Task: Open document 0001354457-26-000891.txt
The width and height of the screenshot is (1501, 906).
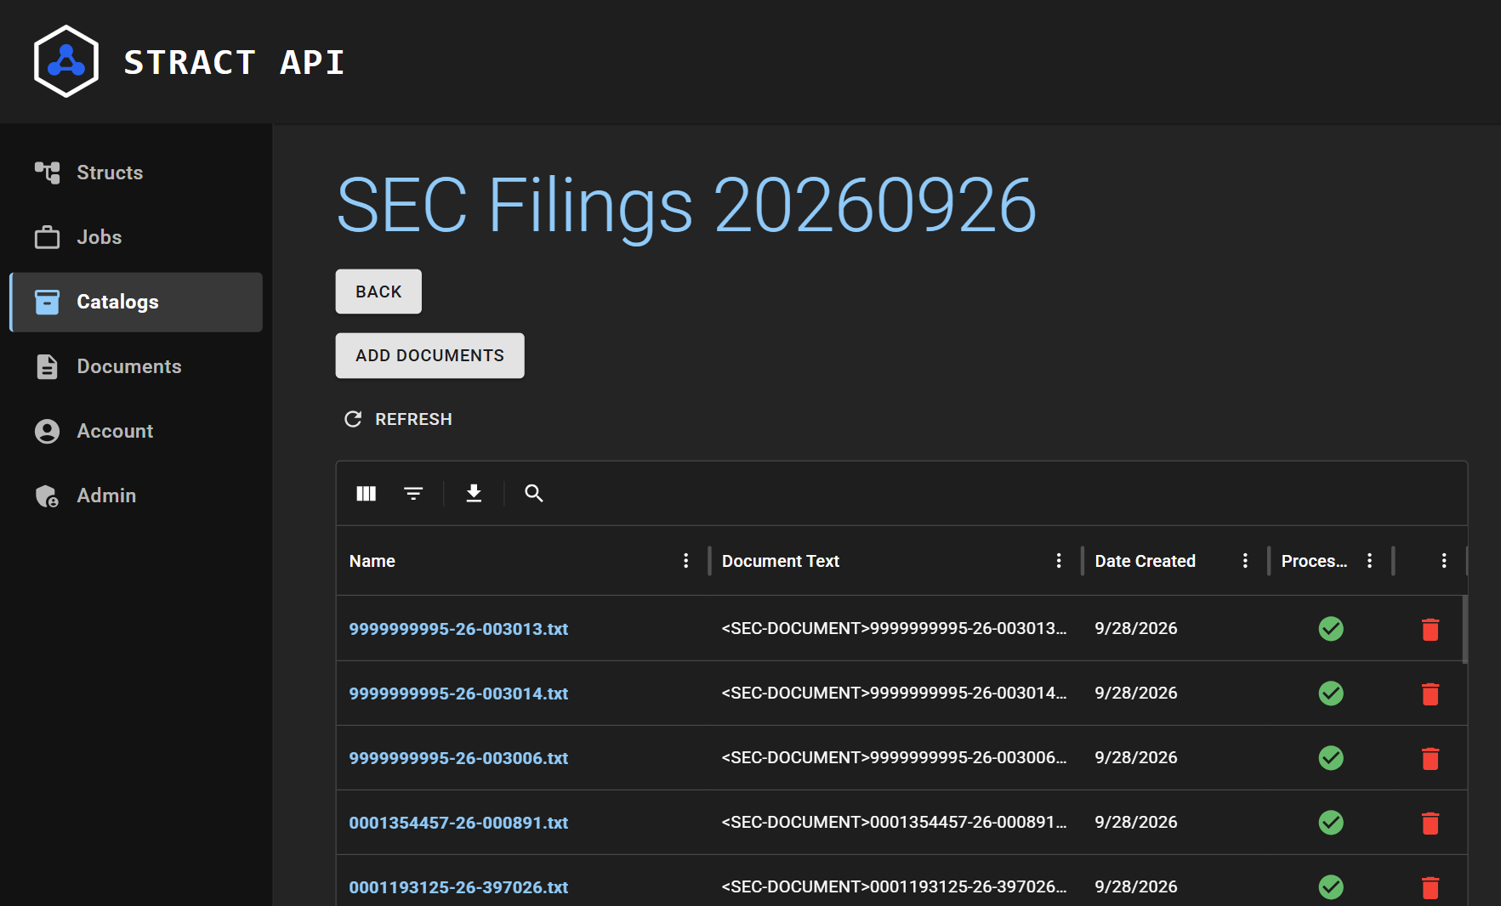Action: click(458, 823)
